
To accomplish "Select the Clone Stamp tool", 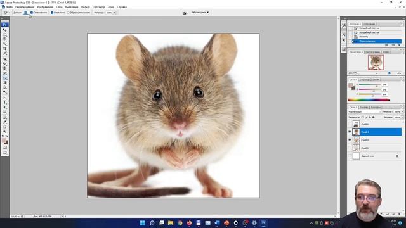I will [4, 68].
